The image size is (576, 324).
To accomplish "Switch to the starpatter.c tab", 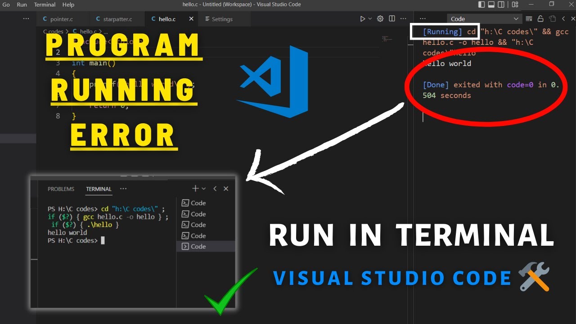I will [117, 19].
